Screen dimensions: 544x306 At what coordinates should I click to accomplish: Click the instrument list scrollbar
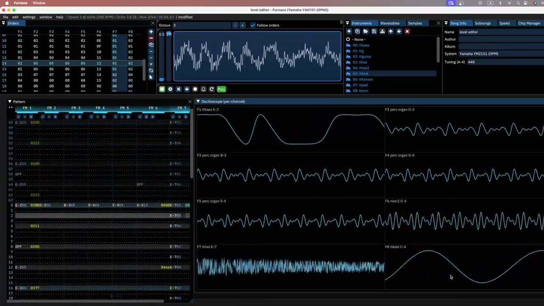click(438, 49)
